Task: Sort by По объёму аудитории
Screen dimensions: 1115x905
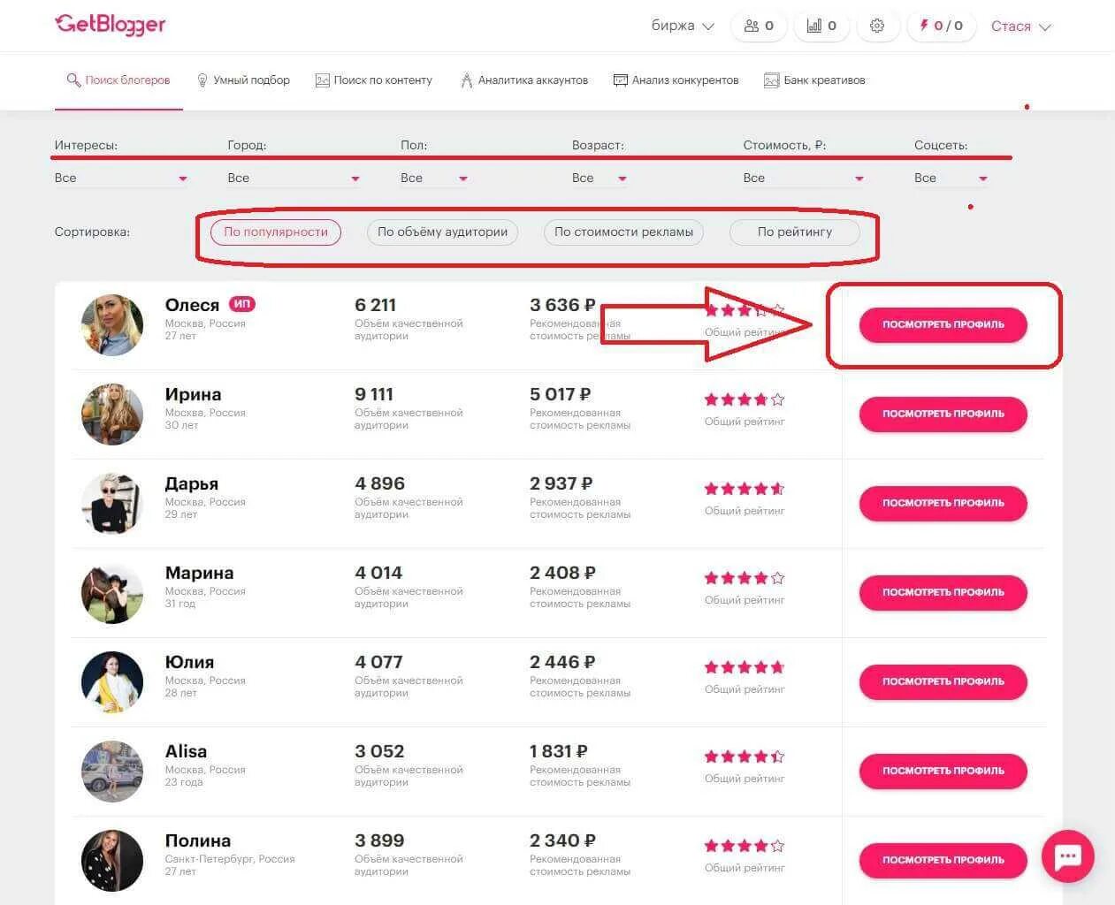Action: (442, 232)
